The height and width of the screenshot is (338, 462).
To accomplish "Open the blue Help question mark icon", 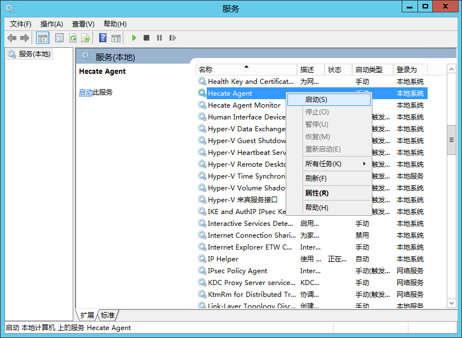I will pos(103,38).
